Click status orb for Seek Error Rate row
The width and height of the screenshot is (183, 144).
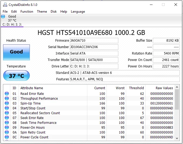point(7,118)
